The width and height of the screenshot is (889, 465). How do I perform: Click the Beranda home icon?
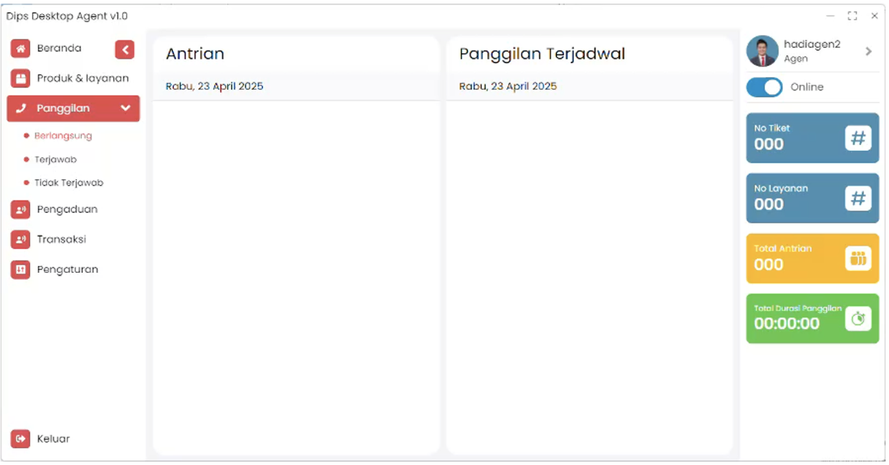[x=21, y=49]
